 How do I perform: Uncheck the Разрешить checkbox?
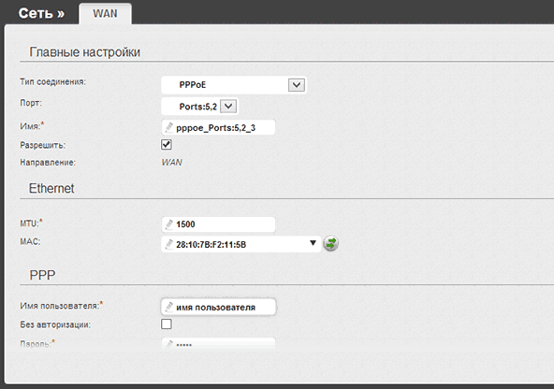(167, 145)
